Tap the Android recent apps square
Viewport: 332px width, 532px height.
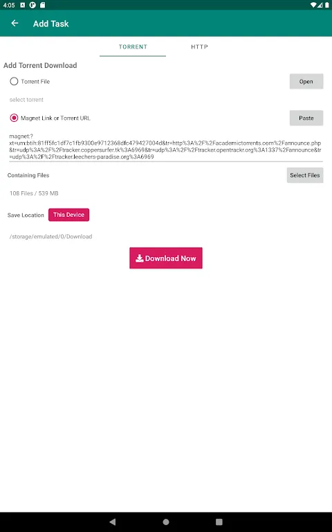[x=219, y=522]
